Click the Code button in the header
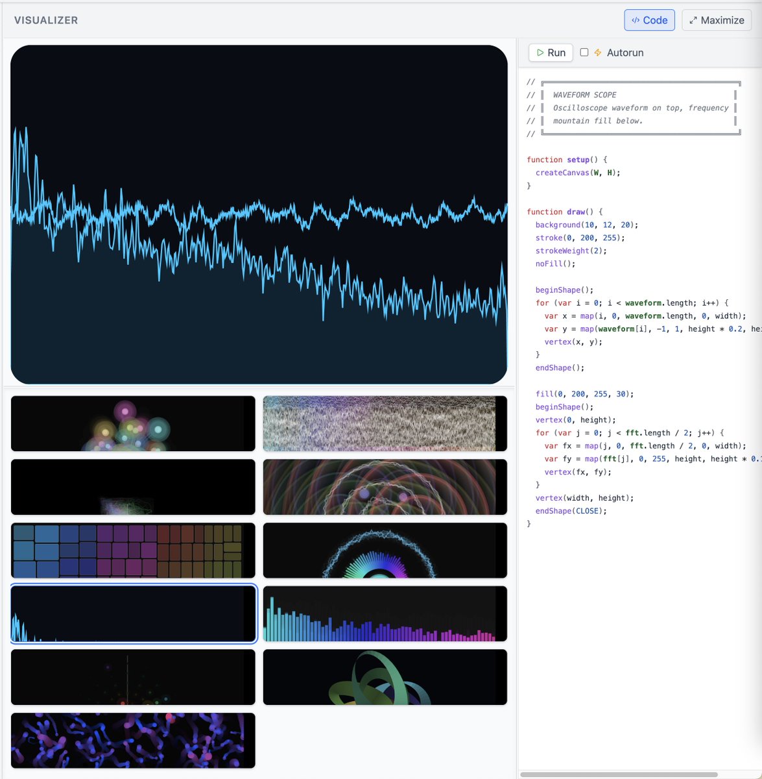762x779 pixels. coord(649,20)
